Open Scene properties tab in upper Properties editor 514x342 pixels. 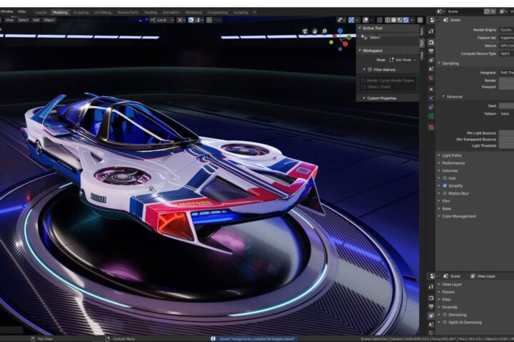tap(431, 68)
